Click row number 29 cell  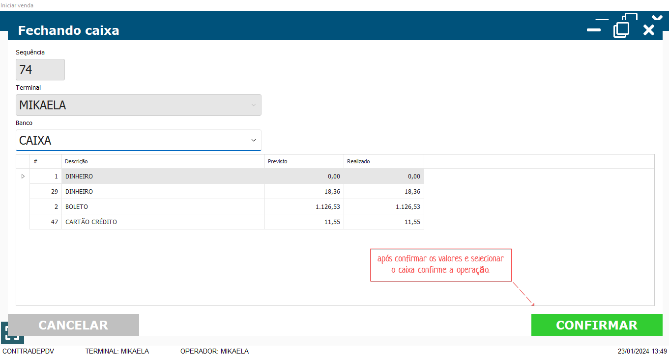46,191
